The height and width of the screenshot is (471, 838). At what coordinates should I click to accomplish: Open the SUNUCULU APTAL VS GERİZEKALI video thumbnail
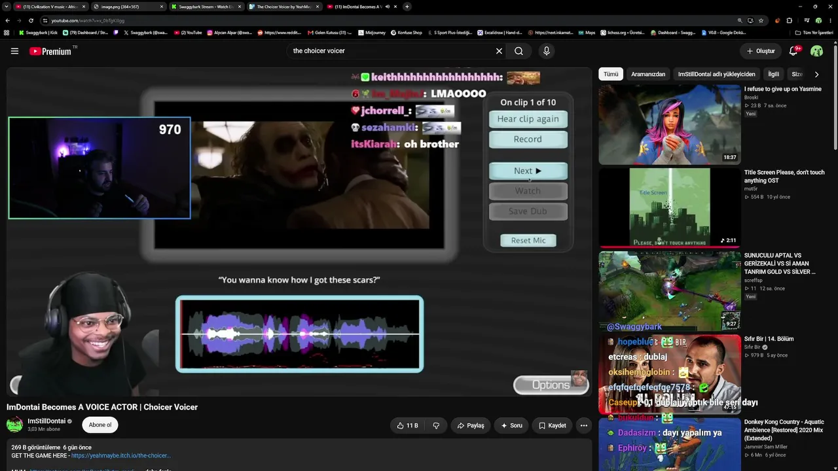[x=670, y=290]
